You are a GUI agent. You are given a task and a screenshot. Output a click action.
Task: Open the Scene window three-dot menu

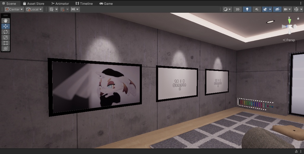pyautogui.click(x=301, y=3)
